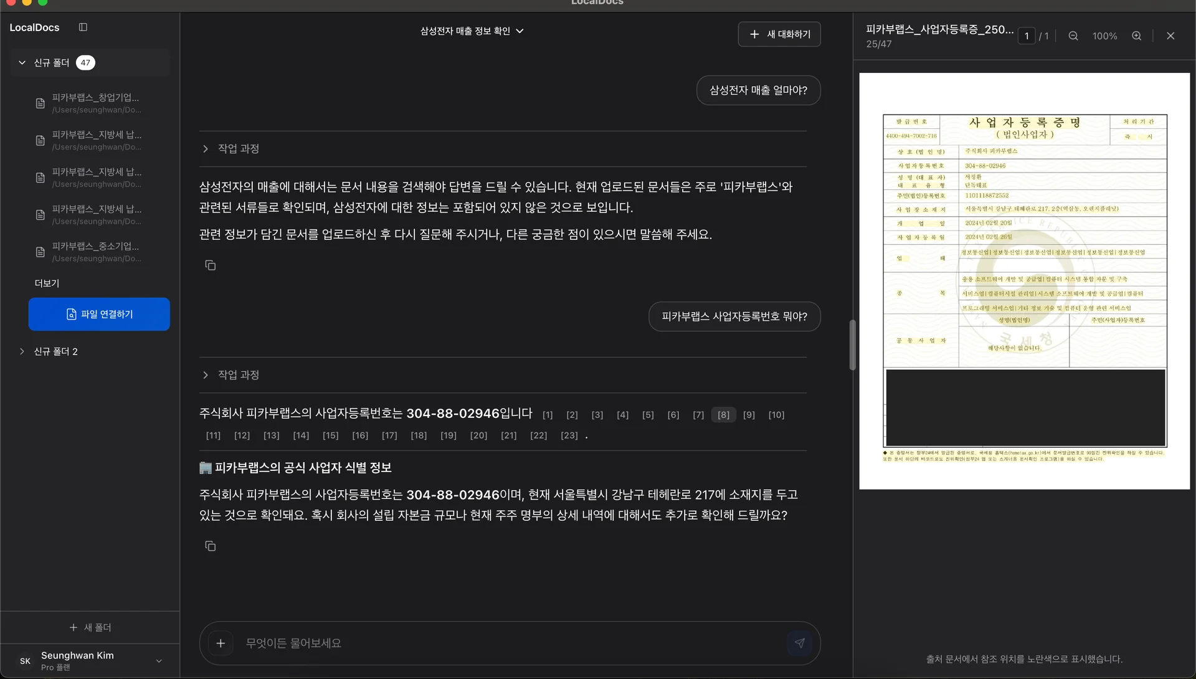Screen dimensions: 1196x679
Task: Collapse the 신규 폴더 folder
Action: point(21,62)
